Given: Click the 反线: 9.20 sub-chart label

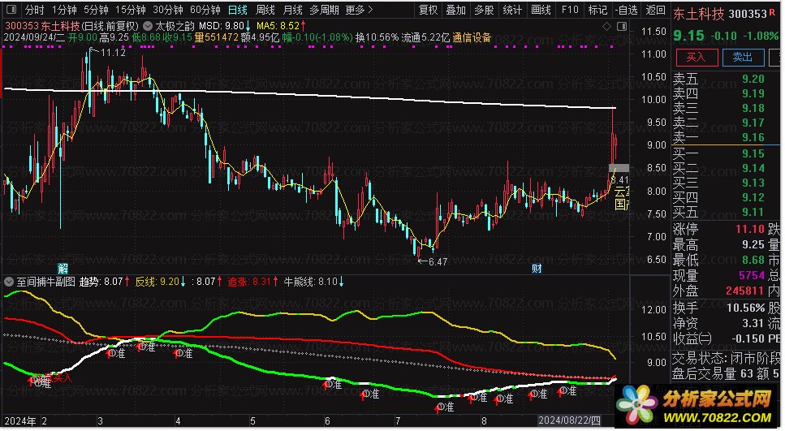Looking at the screenshot, I should (x=157, y=282).
